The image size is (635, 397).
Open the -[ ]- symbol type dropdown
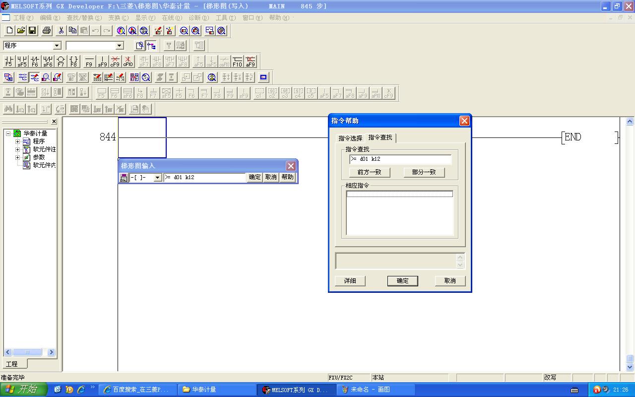click(158, 178)
